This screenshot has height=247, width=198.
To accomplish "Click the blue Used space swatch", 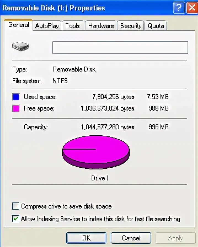I will point(16,97).
